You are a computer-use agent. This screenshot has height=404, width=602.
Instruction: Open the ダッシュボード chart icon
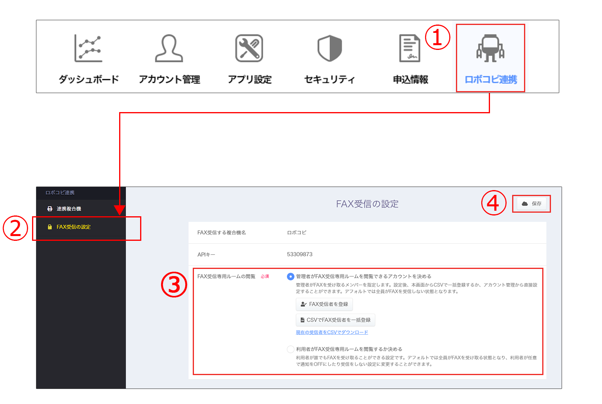[x=88, y=48]
